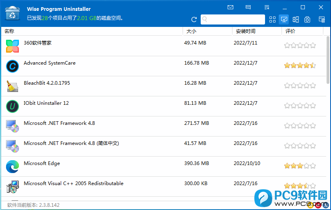Click the vertical scrollbar thumb

point(328,60)
